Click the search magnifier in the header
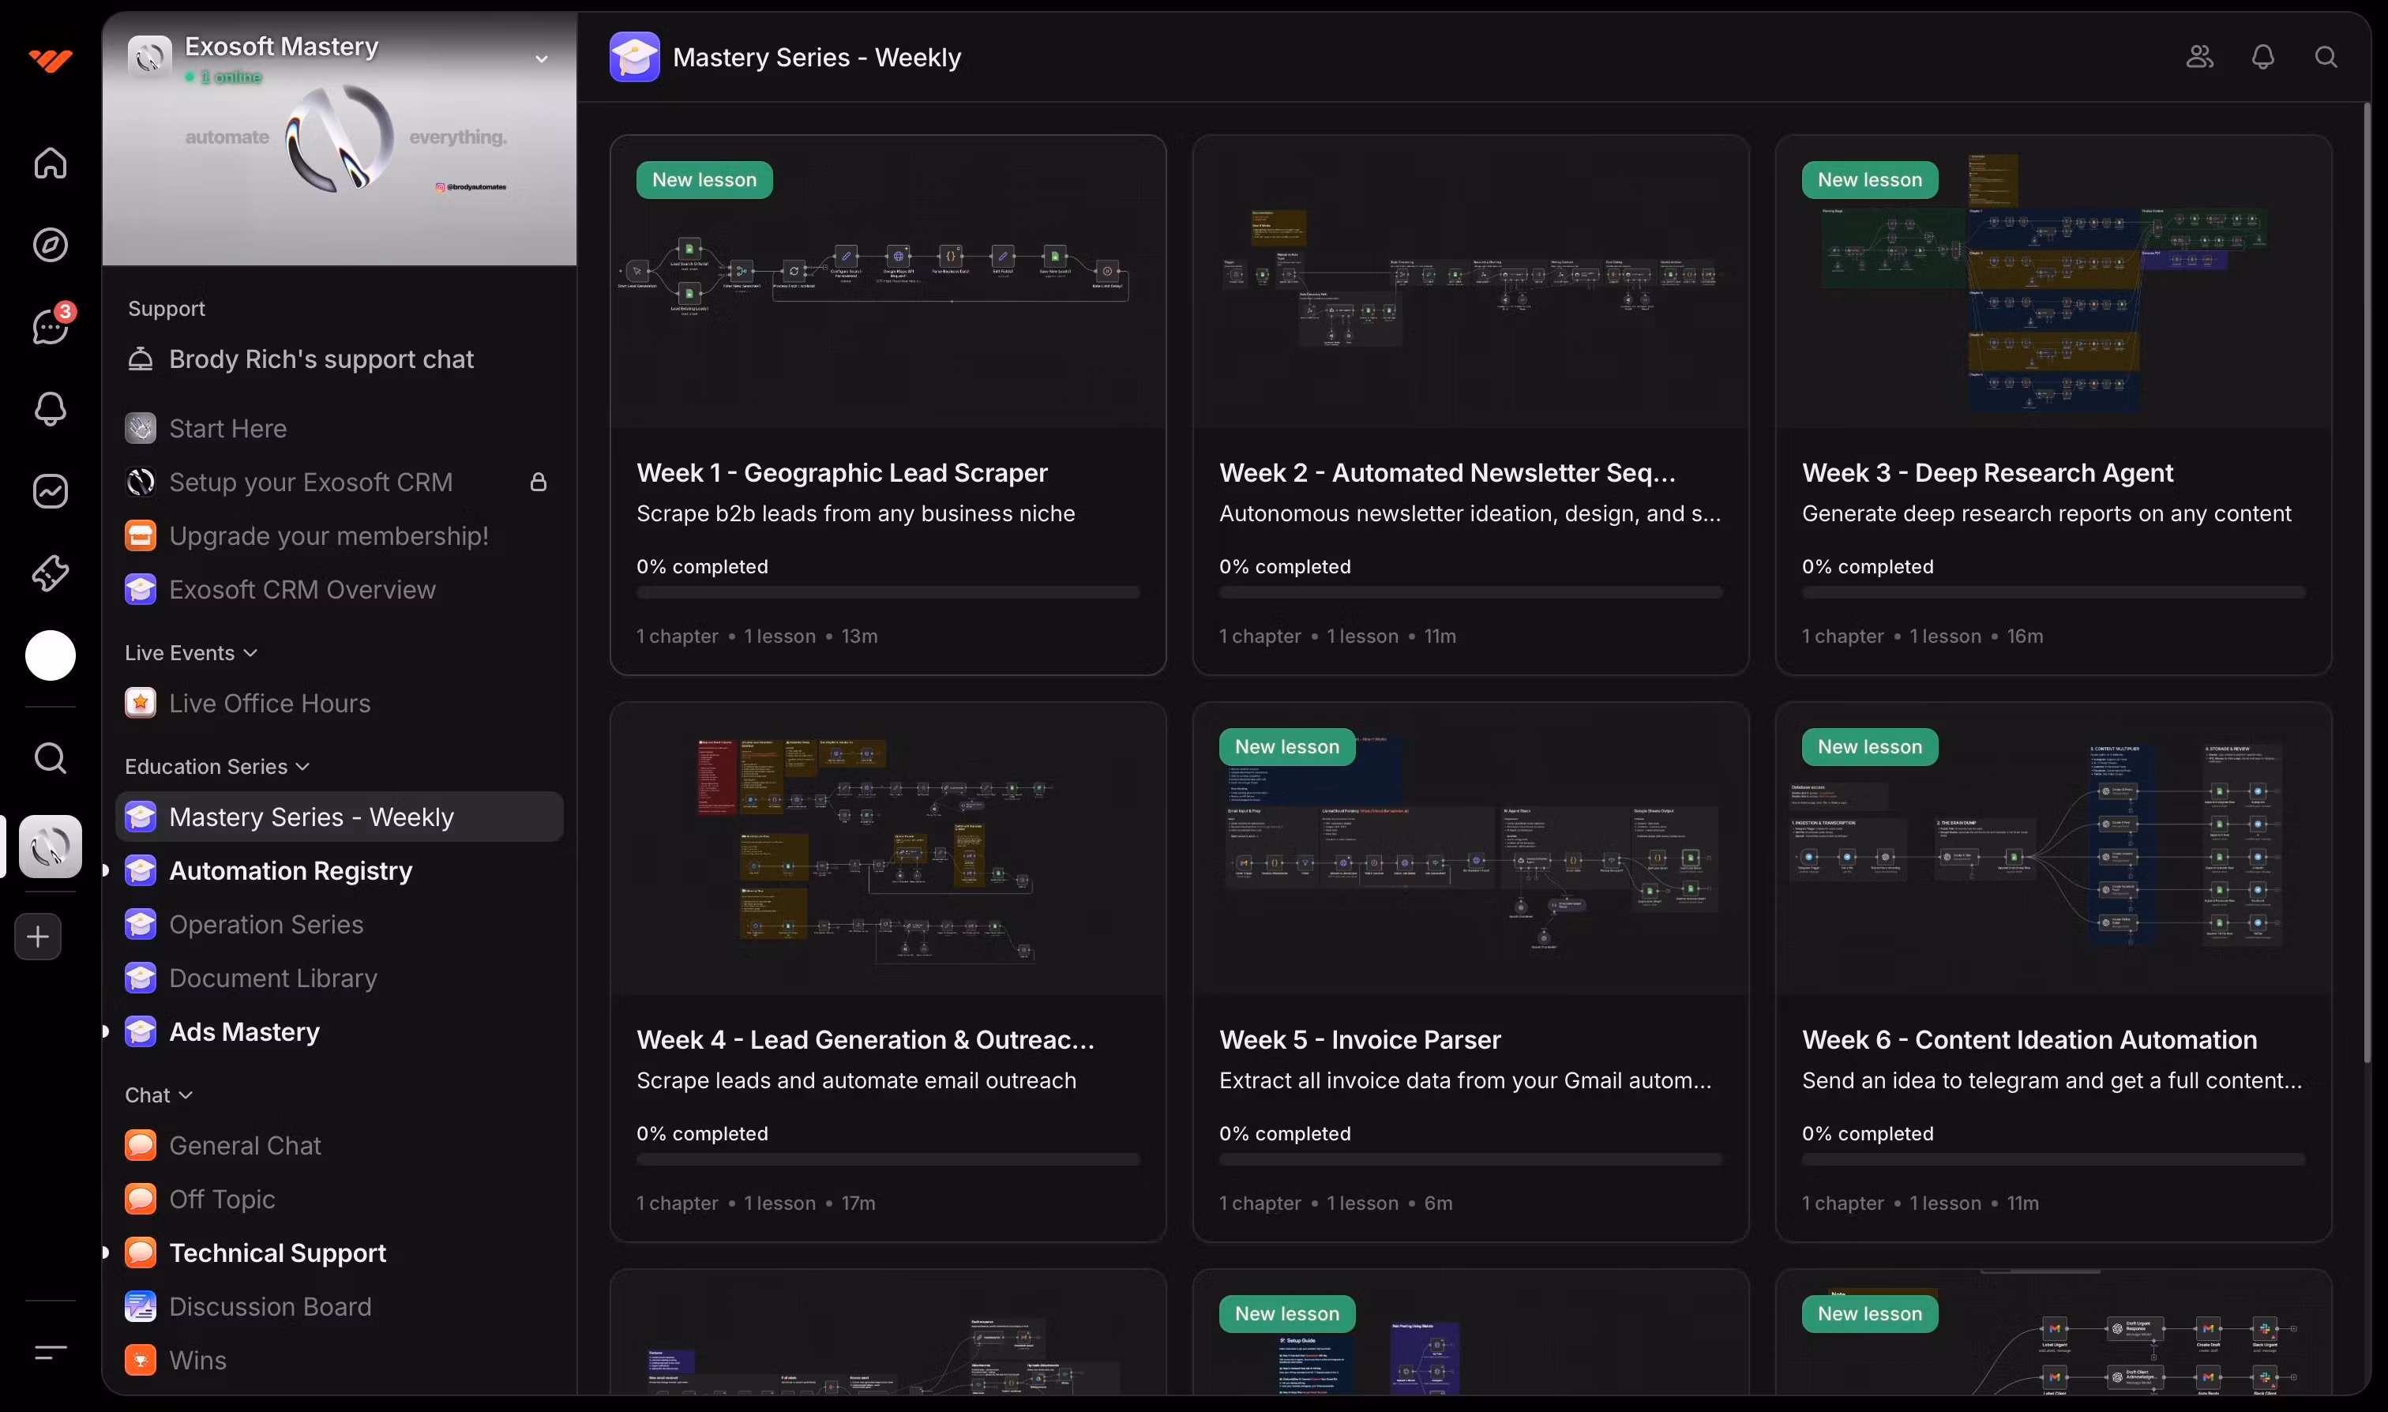The image size is (2388, 1412). (2325, 57)
